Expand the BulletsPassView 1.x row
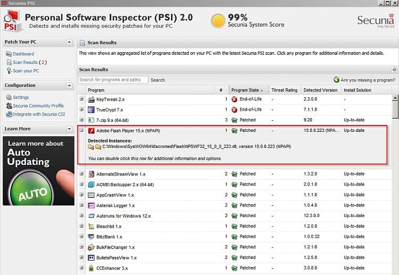 point(81,257)
